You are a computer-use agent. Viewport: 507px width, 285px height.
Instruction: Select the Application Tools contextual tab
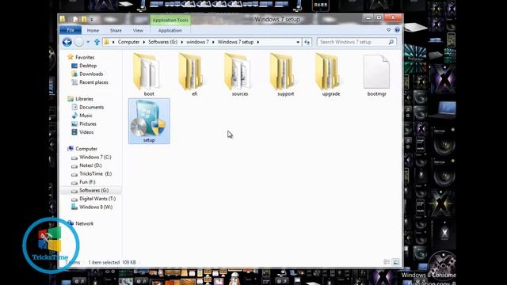(x=170, y=20)
